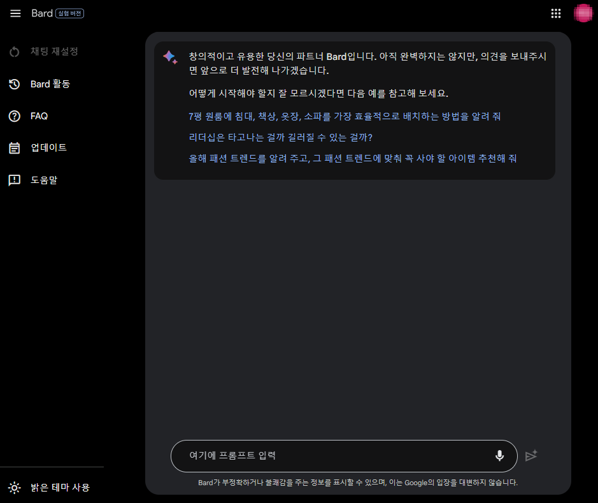Click the FAQ question mark icon
This screenshot has height=503, width=598.
15,116
